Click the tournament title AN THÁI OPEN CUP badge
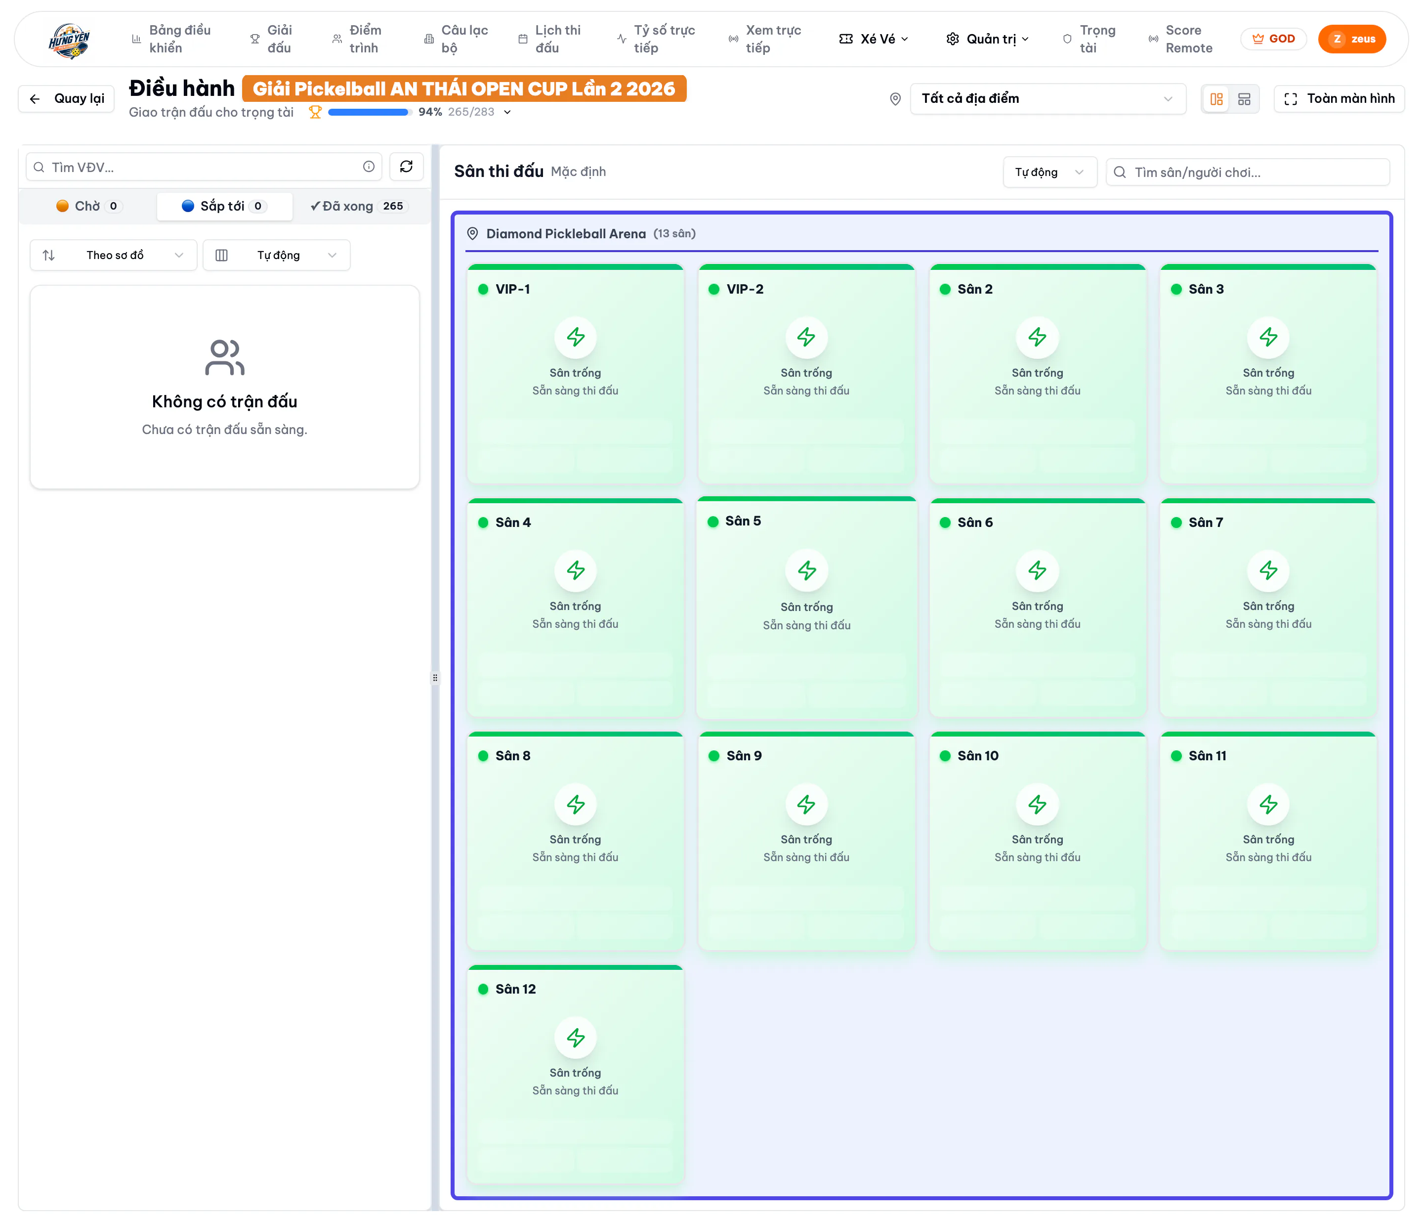 click(464, 88)
